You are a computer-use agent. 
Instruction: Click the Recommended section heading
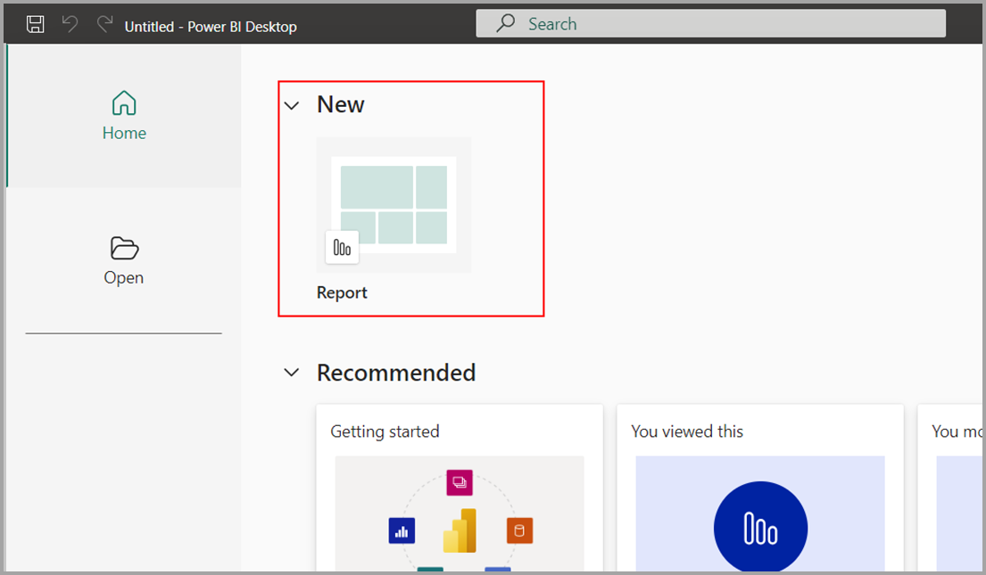(396, 373)
